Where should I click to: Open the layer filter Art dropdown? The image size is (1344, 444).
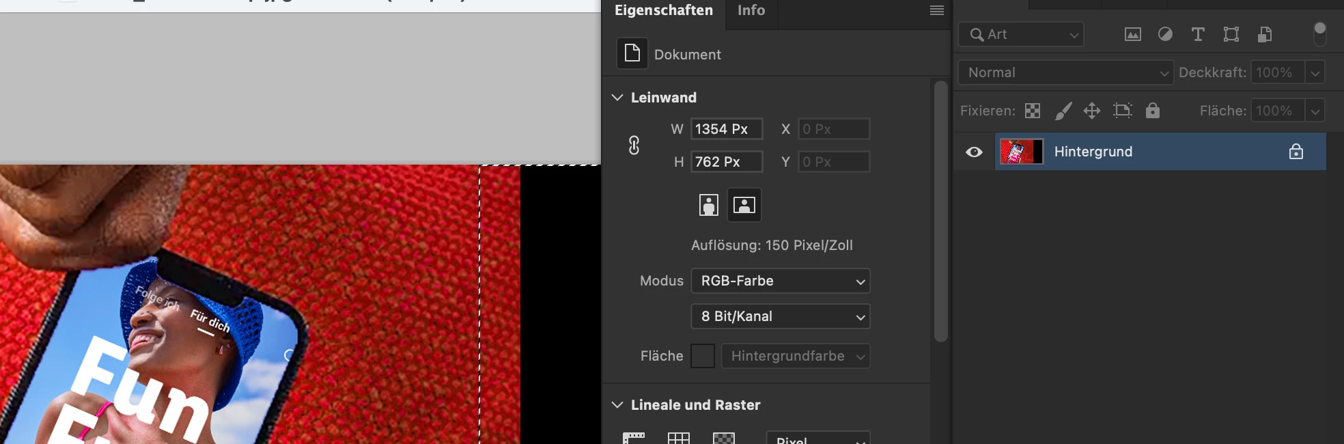(1021, 34)
